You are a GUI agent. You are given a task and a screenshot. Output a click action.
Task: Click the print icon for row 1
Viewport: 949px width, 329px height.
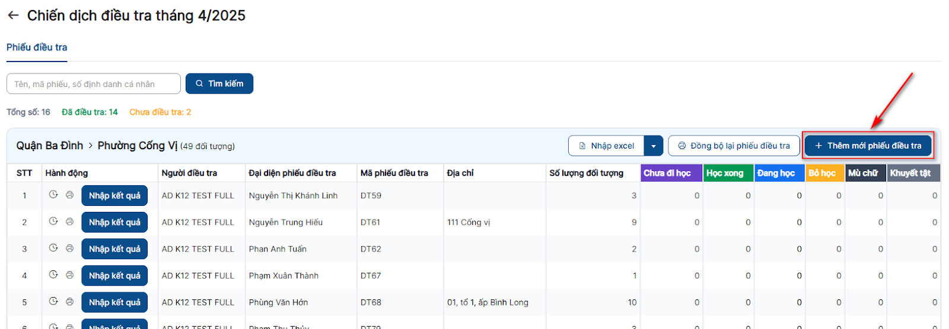coord(69,195)
